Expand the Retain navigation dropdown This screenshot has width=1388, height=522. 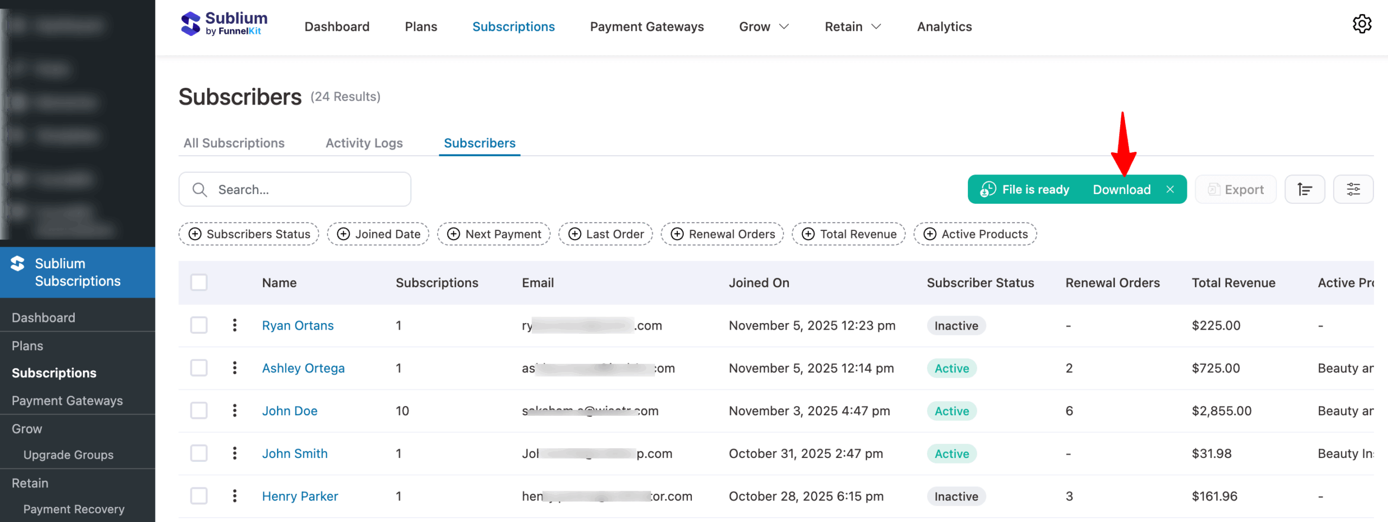click(x=852, y=26)
